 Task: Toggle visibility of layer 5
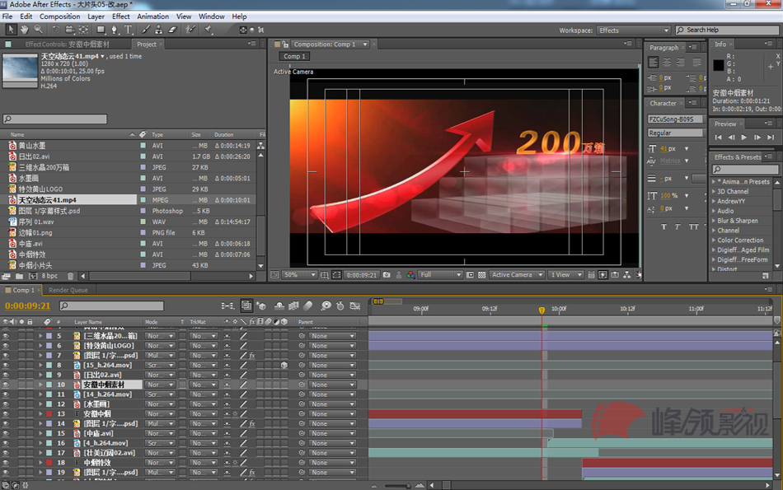6,336
